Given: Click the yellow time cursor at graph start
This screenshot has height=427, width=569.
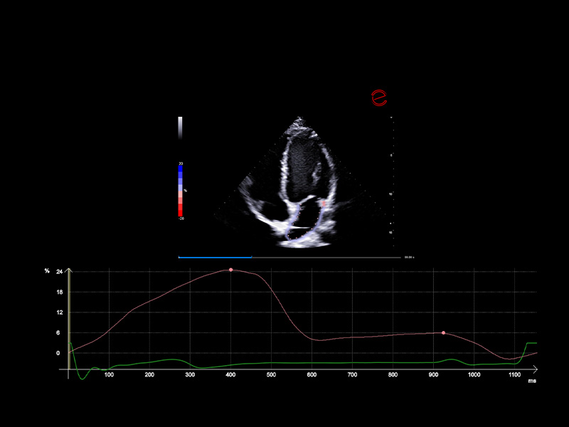Looking at the screenshot, I should tap(68, 320).
